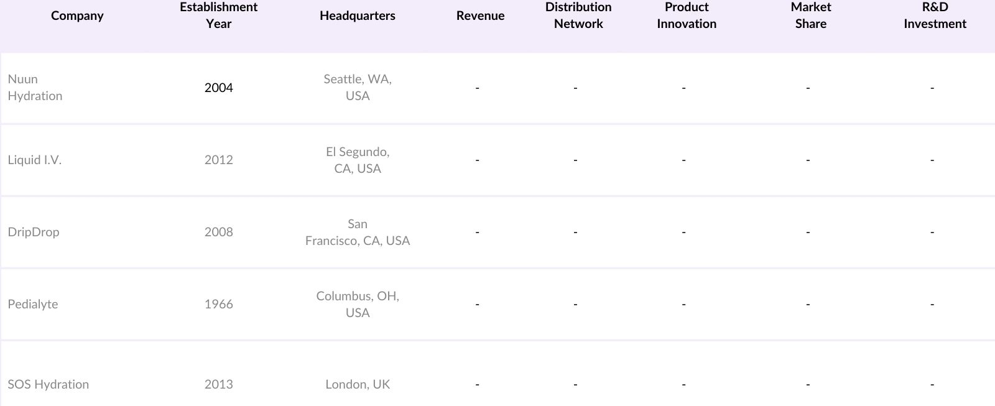The image size is (995, 406).
Task: Select the Nuun Hydration company cell
Action: click(x=35, y=88)
